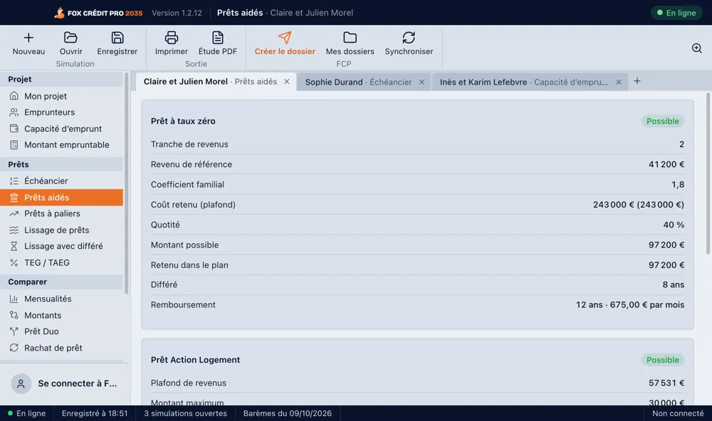The height and width of the screenshot is (421, 712).
Task: Open Prêt Duo in the sidebar
Action: click(62, 331)
